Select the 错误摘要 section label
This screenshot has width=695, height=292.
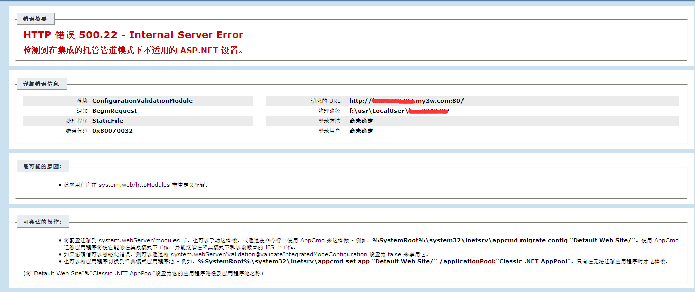(35, 19)
